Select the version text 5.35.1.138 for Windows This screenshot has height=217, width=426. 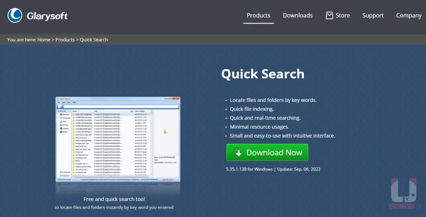coord(249,169)
